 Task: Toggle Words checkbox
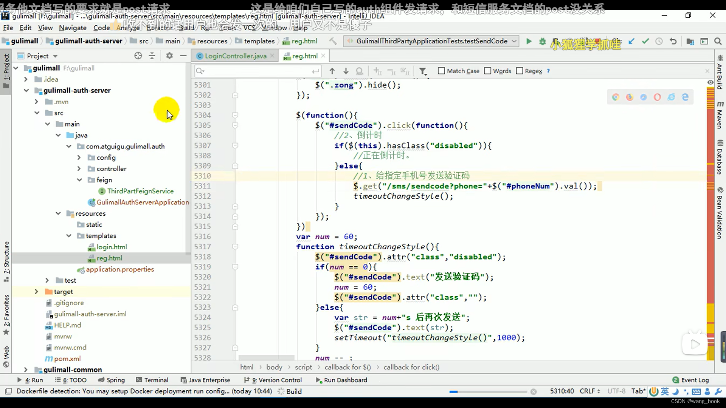click(x=488, y=71)
